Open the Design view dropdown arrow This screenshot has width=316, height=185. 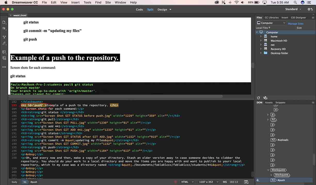click(170, 10)
